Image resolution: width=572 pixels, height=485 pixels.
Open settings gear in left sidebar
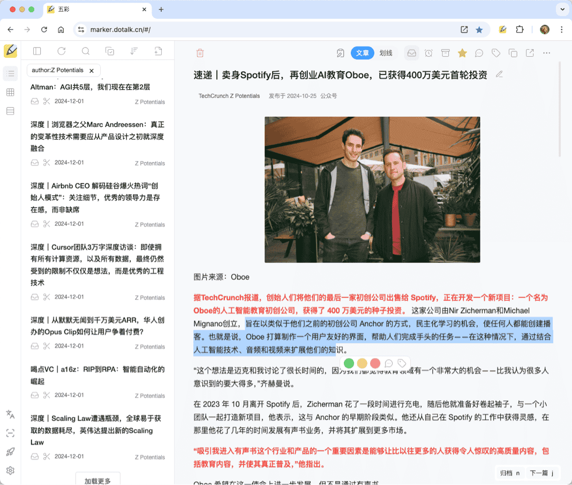(x=10, y=471)
